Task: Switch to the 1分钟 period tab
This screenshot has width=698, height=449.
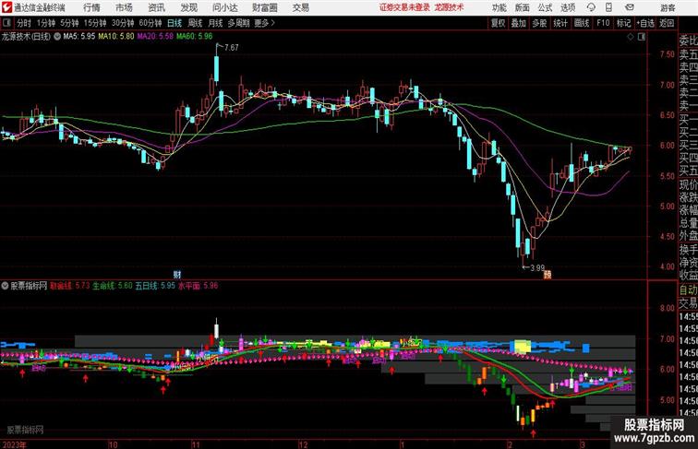Action: (46, 23)
